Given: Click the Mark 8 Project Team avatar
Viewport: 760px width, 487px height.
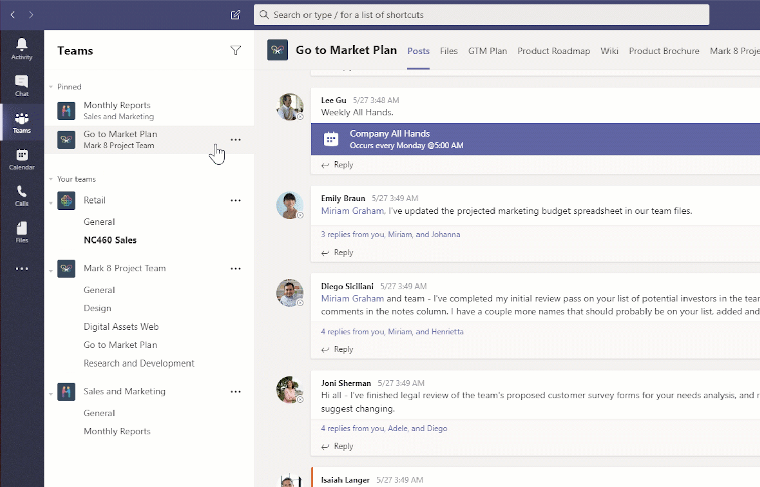Looking at the screenshot, I should pyautogui.click(x=66, y=269).
